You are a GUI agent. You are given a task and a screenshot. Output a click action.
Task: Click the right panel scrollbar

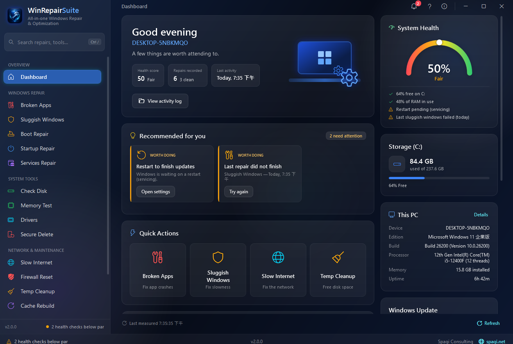pos(502,98)
